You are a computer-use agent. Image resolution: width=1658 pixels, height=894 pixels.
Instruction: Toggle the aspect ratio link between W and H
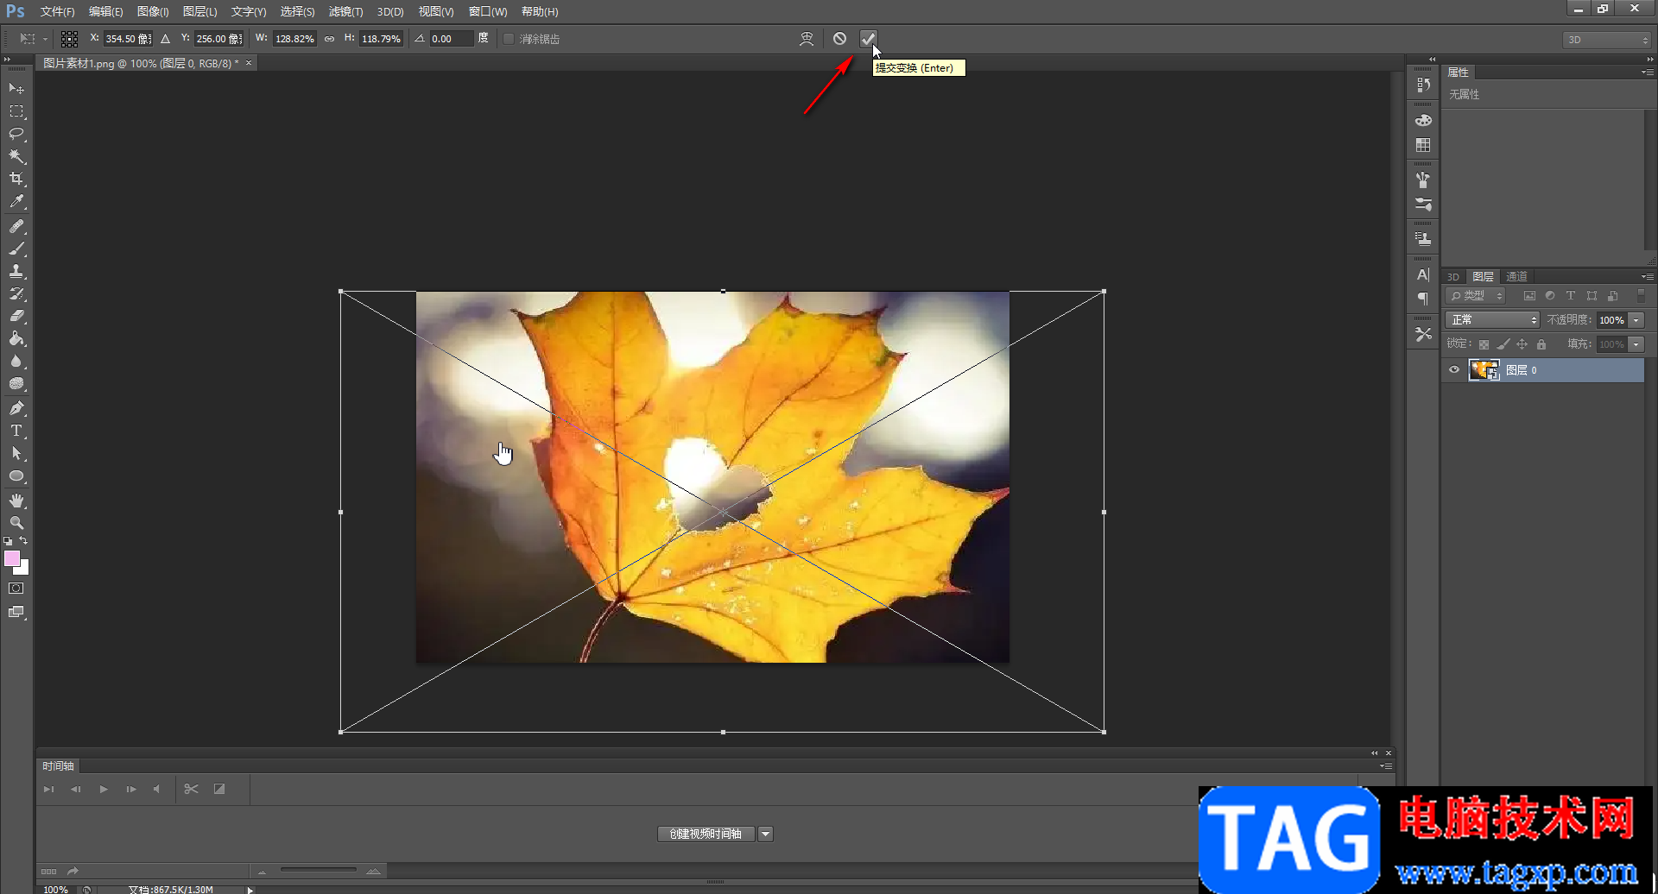pos(329,39)
